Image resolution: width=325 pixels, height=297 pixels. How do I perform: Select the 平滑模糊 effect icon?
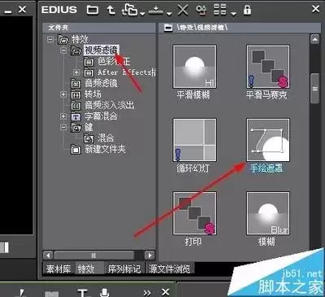[x=194, y=67]
